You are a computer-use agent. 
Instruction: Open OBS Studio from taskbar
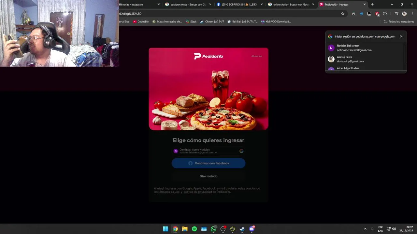[223, 229]
